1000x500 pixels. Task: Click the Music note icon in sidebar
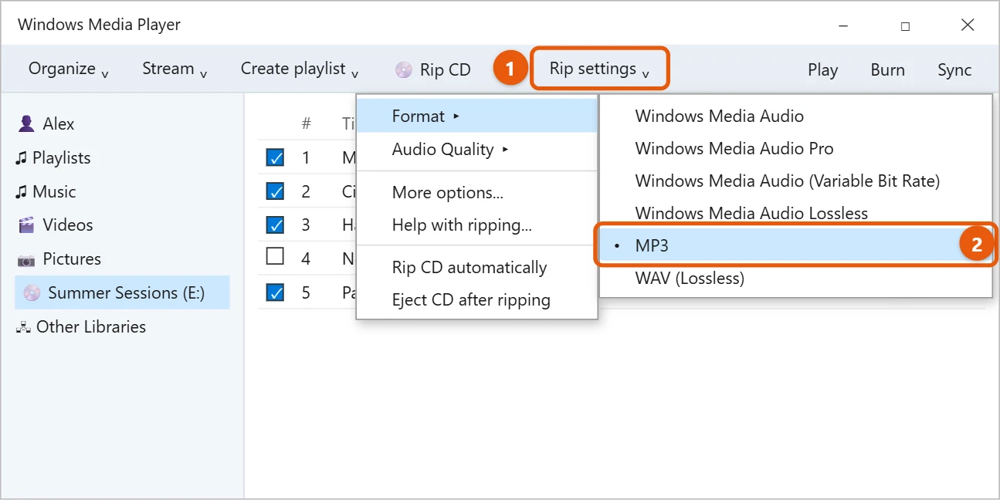[21, 192]
